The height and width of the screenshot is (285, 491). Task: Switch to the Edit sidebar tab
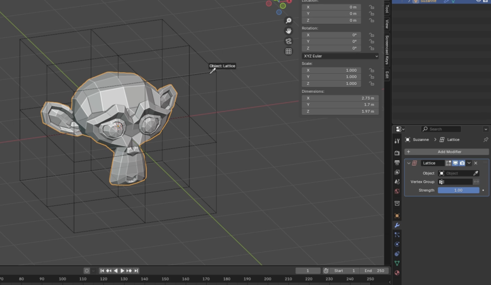point(387,75)
